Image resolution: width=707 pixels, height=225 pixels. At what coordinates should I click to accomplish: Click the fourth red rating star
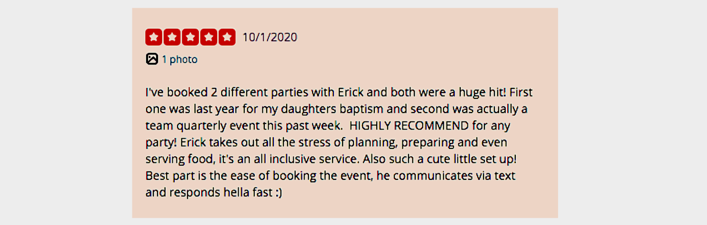(208, 37)
